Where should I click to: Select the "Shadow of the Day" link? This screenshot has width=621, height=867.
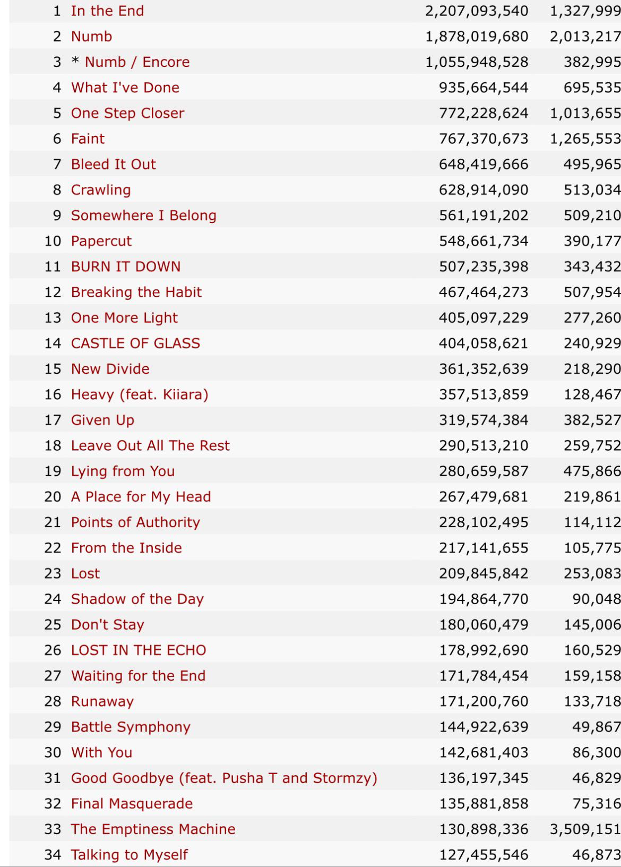click(x=137, y=599)
